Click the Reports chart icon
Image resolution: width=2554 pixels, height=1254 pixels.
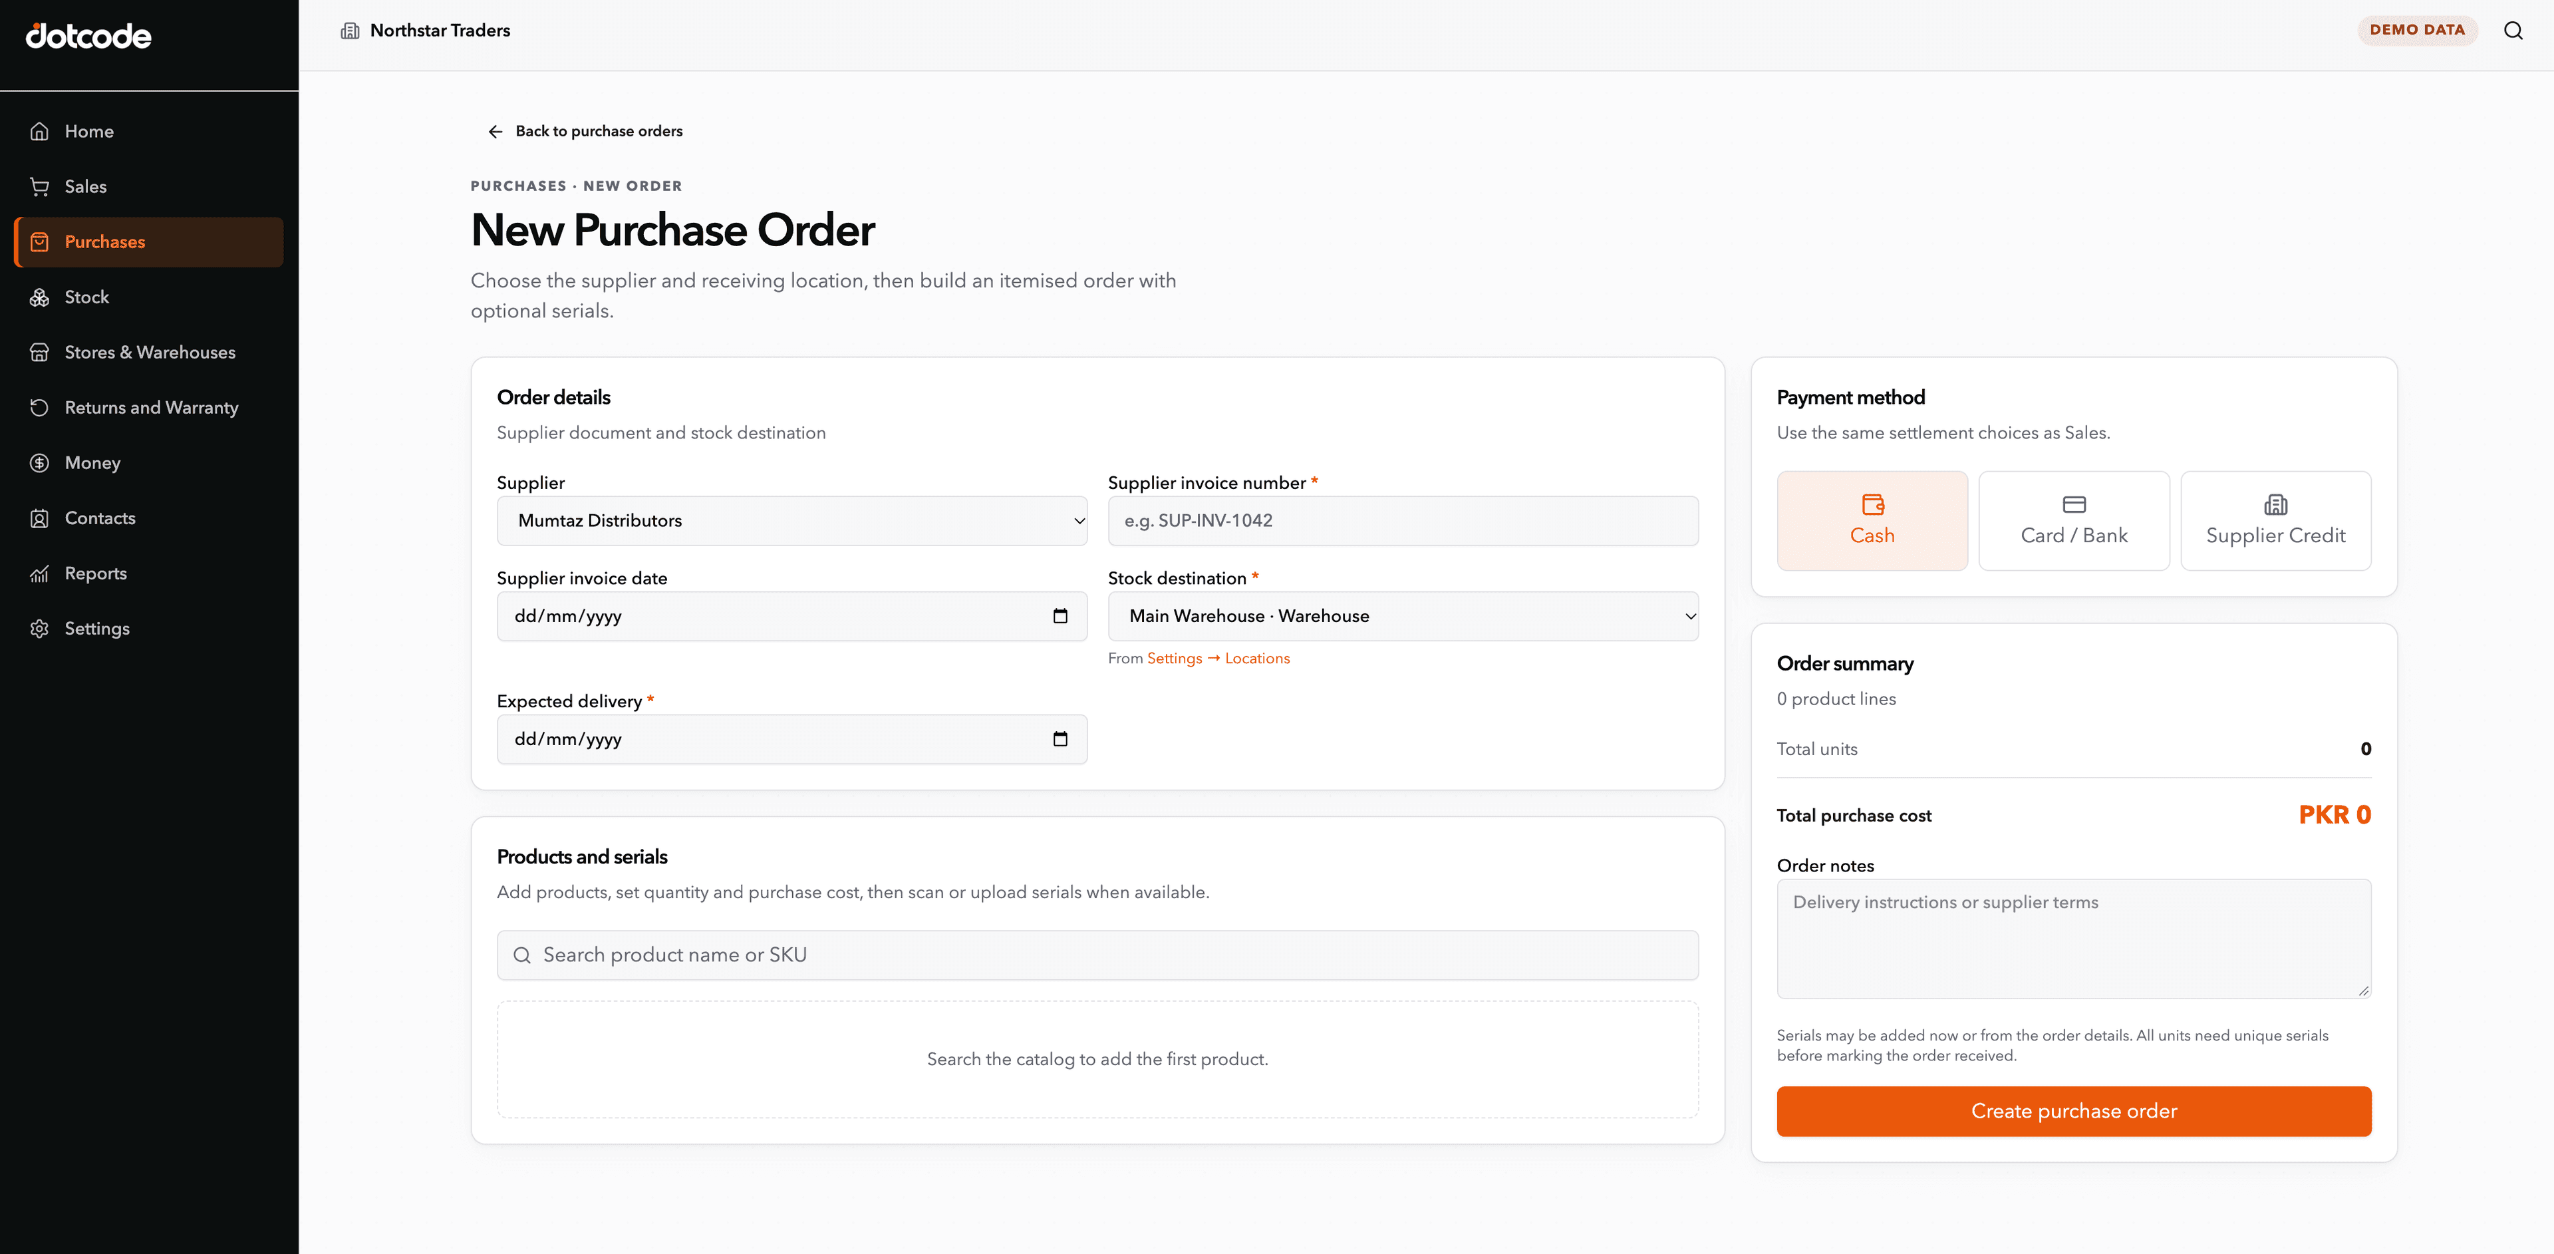coord(40,573)
